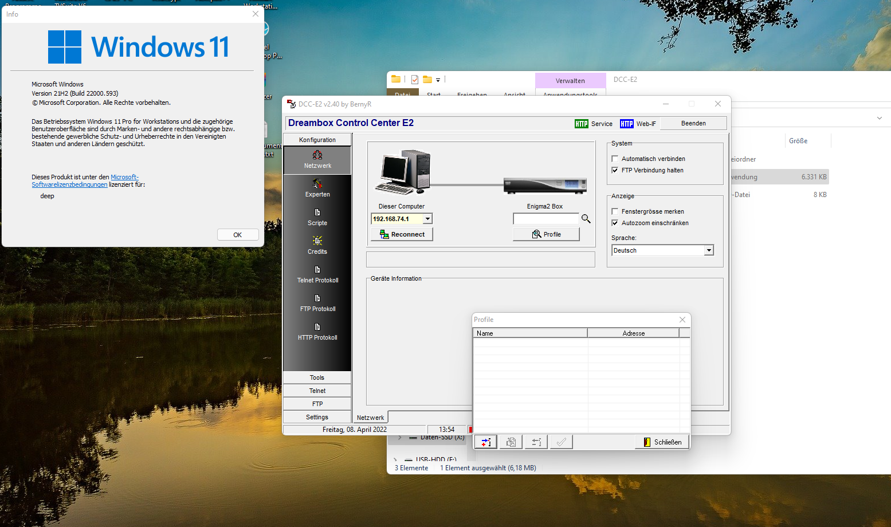This screenshot has height=527, width=891.
Task: Open the Telnet Protokoll log
Action: [x=317, y=274]
